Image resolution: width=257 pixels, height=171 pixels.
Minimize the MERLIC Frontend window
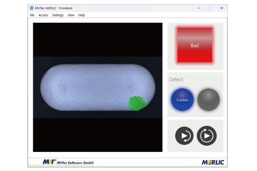coord(199,8)
